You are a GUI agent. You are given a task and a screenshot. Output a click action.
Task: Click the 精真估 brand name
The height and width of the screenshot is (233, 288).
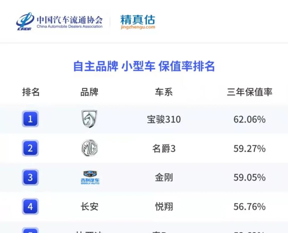pos(138,20)
